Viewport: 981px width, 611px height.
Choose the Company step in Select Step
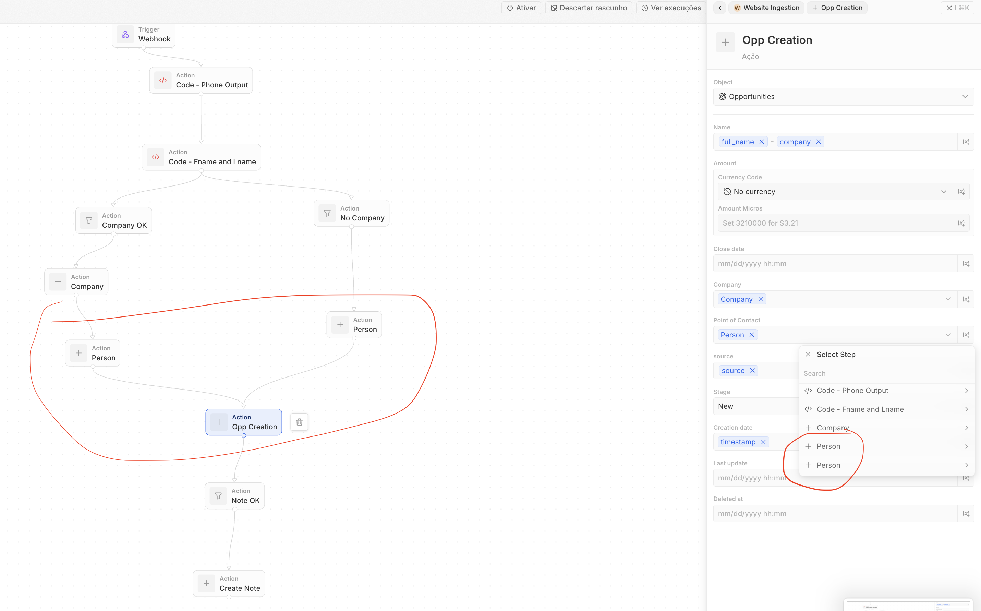pos(832,428)
